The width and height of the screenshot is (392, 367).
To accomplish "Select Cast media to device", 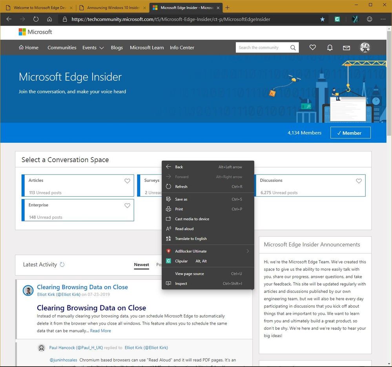I will [x=208, y=219].
